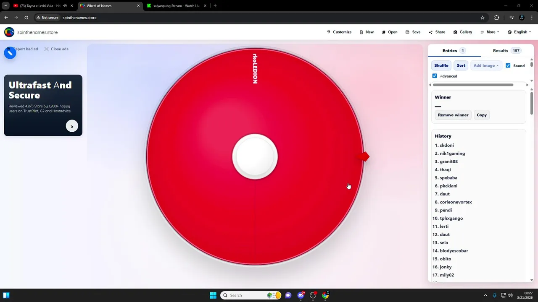Go back in browser history

pos(6,18)
